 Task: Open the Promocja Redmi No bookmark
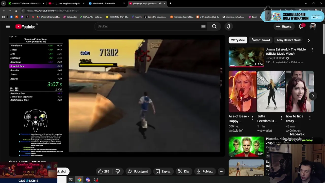point(182,17)
